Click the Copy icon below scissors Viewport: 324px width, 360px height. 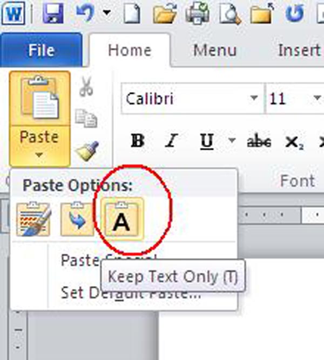(x=86, y=118)
